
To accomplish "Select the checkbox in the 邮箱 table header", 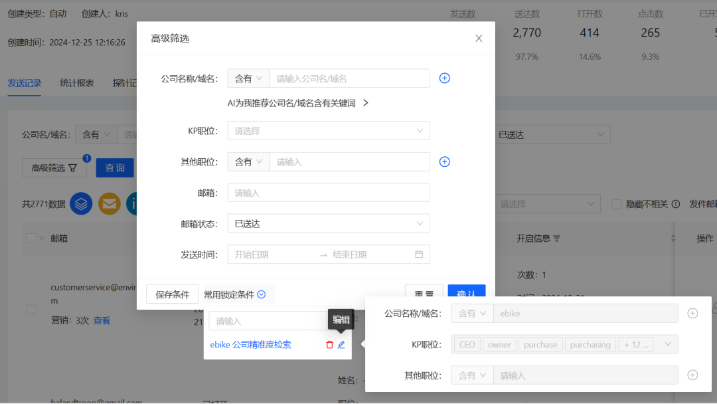I will 31,238.
